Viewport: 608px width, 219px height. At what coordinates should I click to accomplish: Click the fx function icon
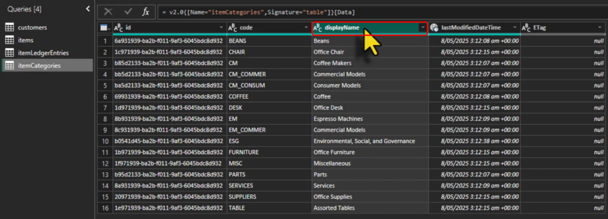(x=145, y=12)
